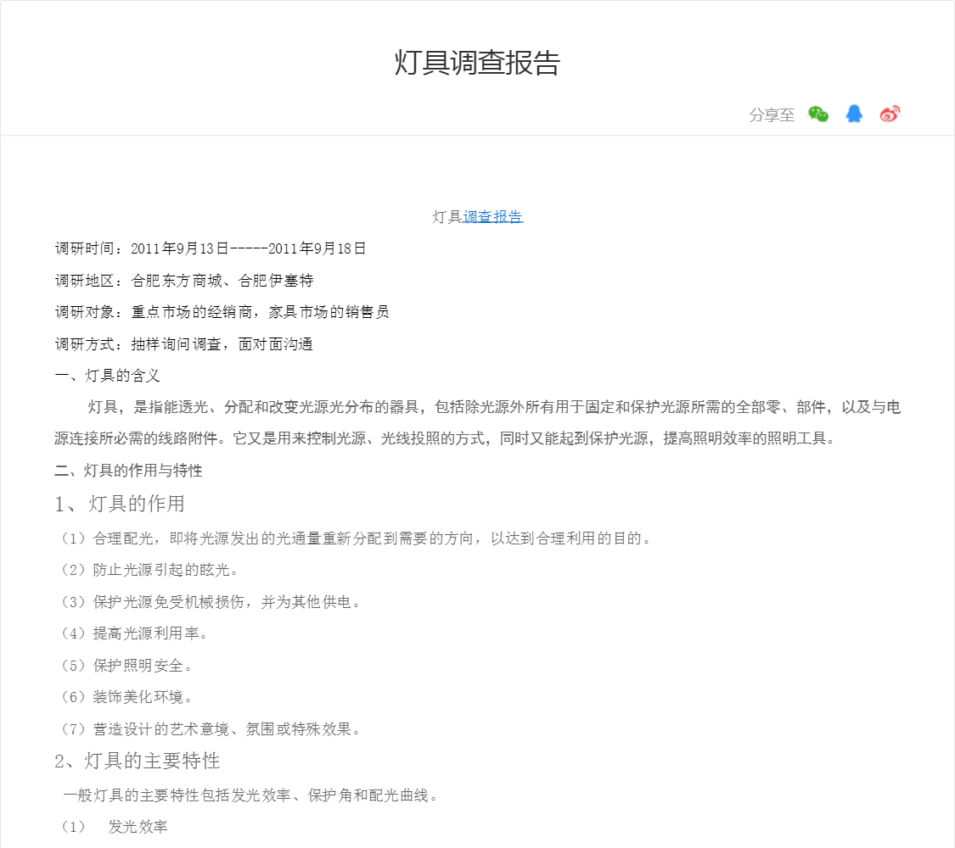Screen dimensions: 955x848
Task: Click the line 调研对象：重点市场的经销商
Action: coord(222,312)
